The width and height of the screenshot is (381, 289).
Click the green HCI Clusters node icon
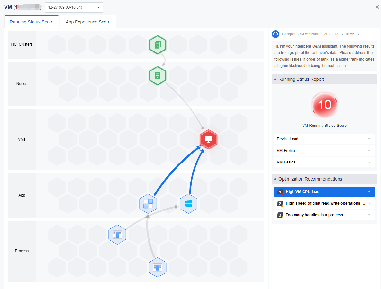coord(157,45)
